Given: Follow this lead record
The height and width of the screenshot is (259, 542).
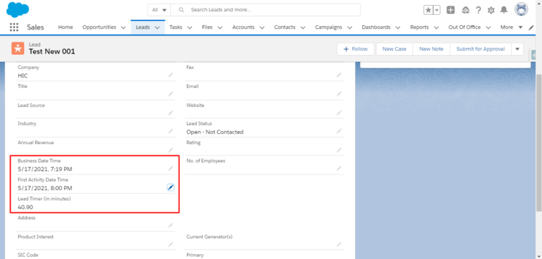Looking at the screenshot, I should click(x=356, y=49).
